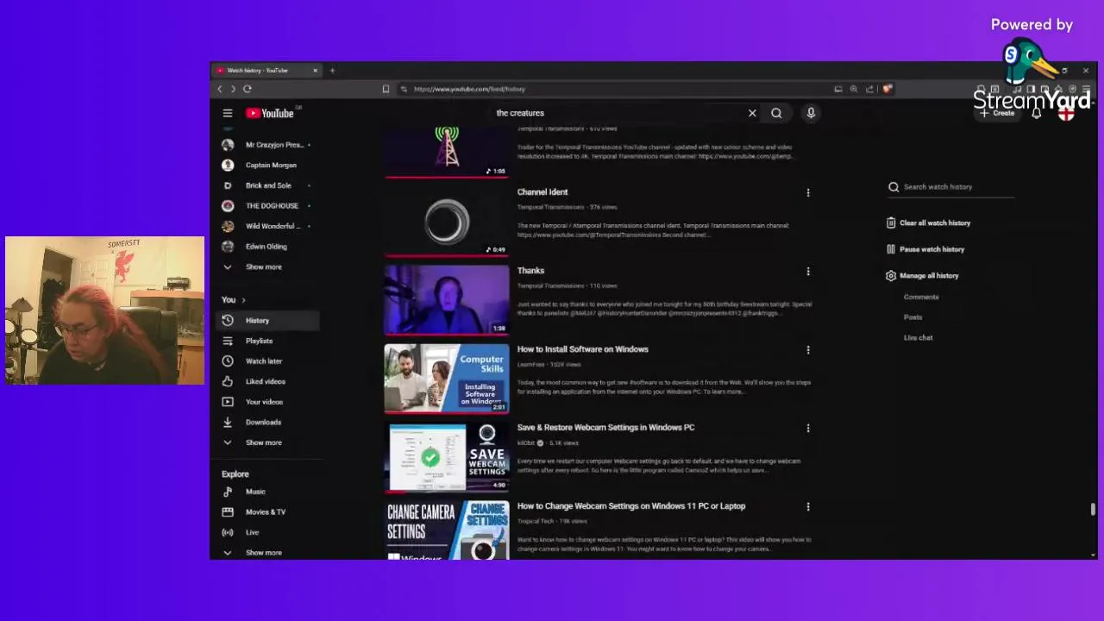Close the Watch history tab

tap(315, 71)
